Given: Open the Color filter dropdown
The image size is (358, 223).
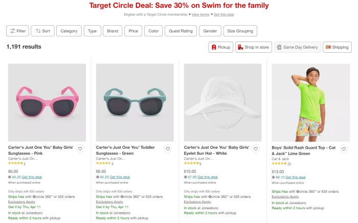Looking at the screenshot, I should point(153,31).
